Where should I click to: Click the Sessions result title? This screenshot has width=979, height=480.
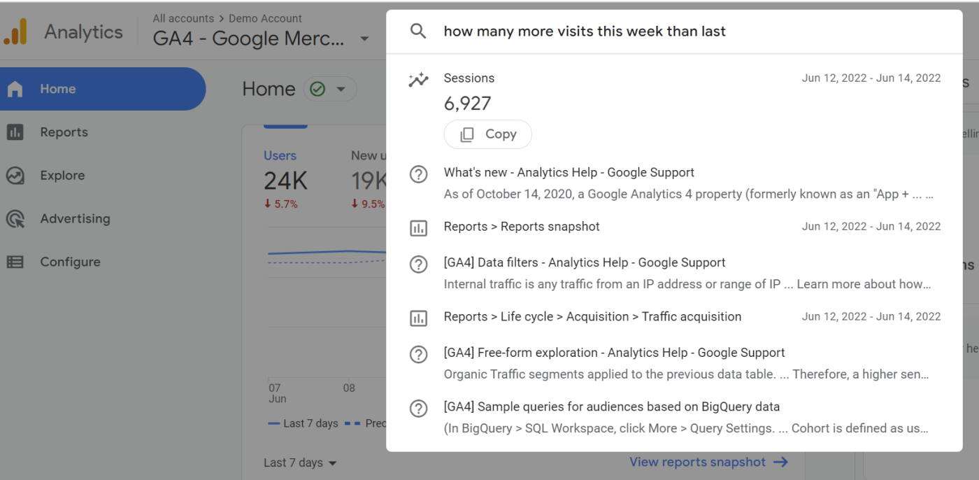coord(469,78)
